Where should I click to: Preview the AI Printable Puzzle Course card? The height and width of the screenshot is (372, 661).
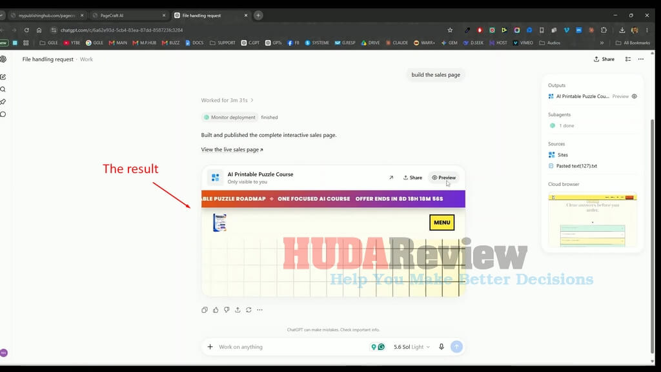(x=443, y=178)
